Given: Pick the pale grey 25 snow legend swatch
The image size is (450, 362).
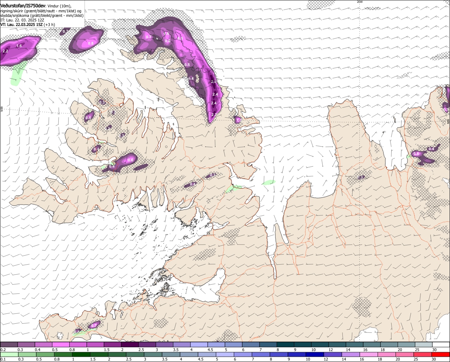Looking at the screenshot, I should coord(424,345).
